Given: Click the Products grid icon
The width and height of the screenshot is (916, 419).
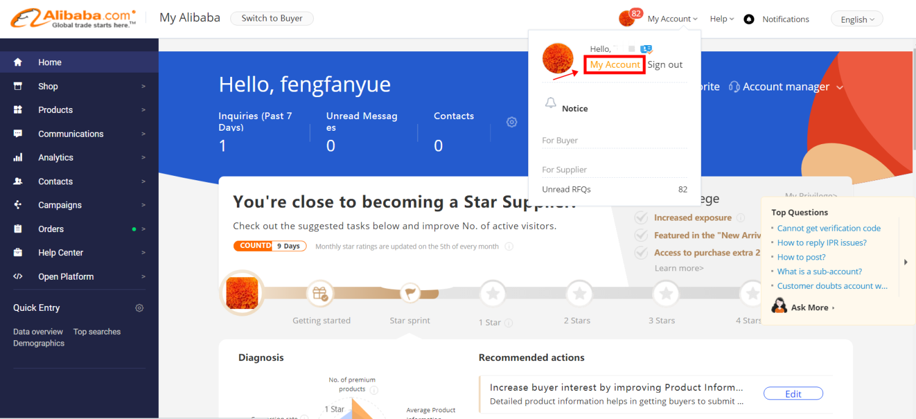Looking at the screenshot, I should [18, 110].
